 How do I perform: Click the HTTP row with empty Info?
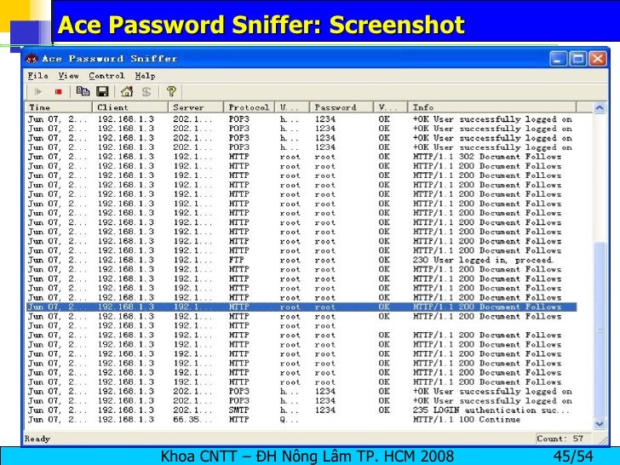(x=301, y=326)
